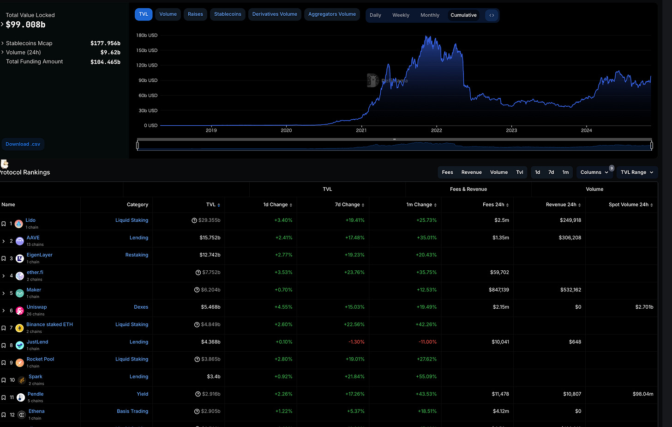This screenshot has height=427, width=672.
Task: Click the AAVE ghost logo icon
Action: (x=20, y=241)
